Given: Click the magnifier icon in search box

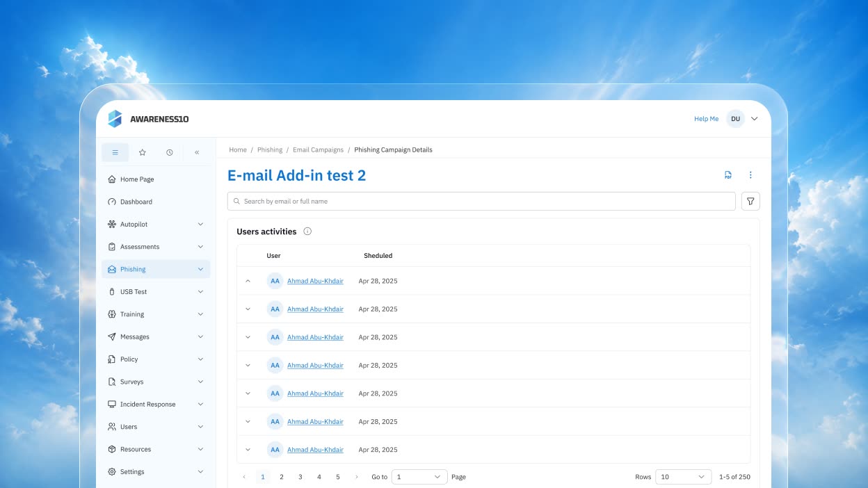Looking at the screenshot, I should [236, 201].
